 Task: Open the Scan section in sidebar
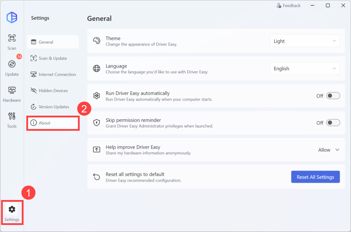[12, 42]
